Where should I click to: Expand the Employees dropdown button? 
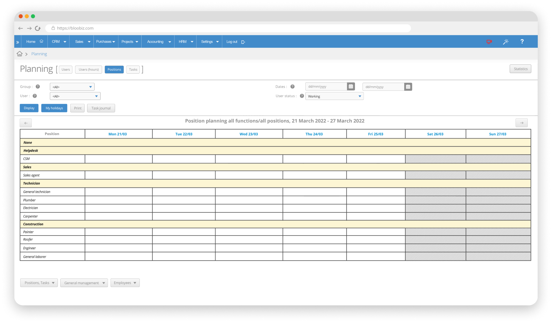(125, 283)
